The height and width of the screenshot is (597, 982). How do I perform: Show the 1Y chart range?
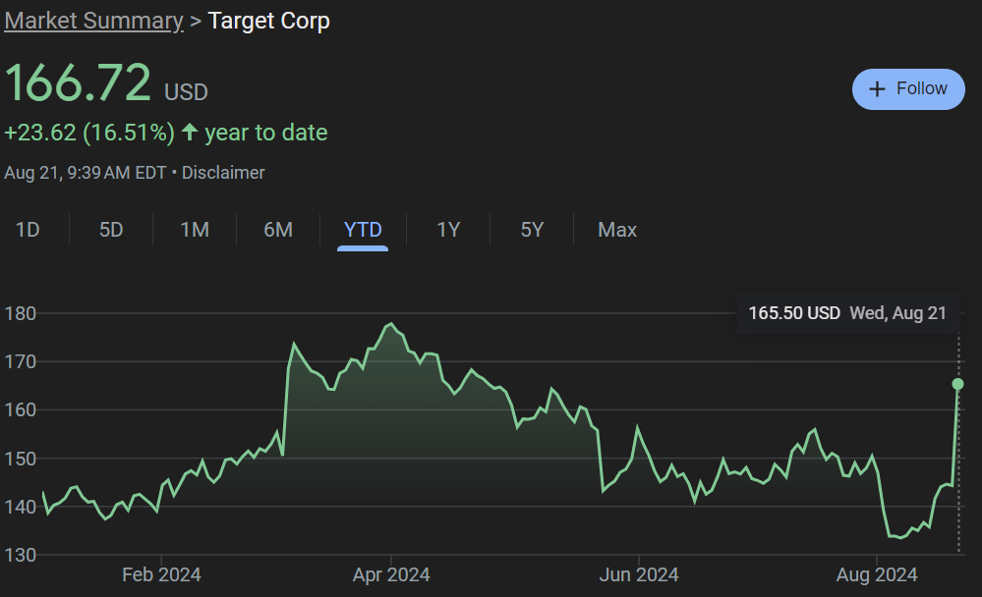click(x=448, y=230)
